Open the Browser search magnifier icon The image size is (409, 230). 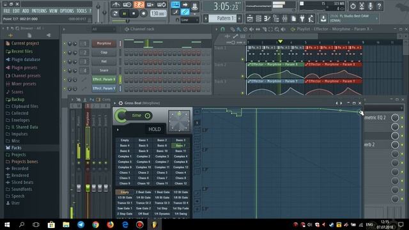click(17, 28)
